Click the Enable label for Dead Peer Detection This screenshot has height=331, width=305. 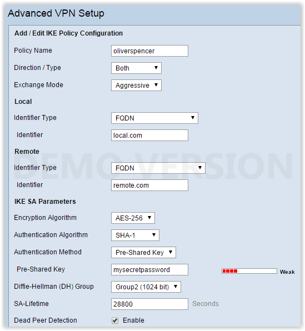(133, 320)
